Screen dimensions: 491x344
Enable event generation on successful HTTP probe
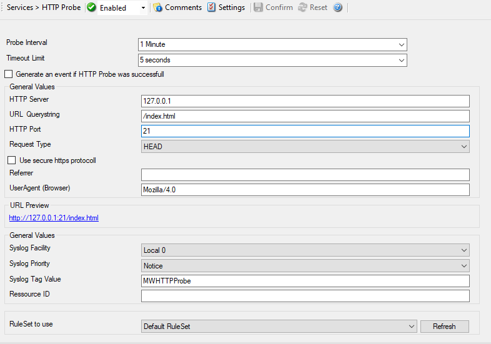point(9,74)
